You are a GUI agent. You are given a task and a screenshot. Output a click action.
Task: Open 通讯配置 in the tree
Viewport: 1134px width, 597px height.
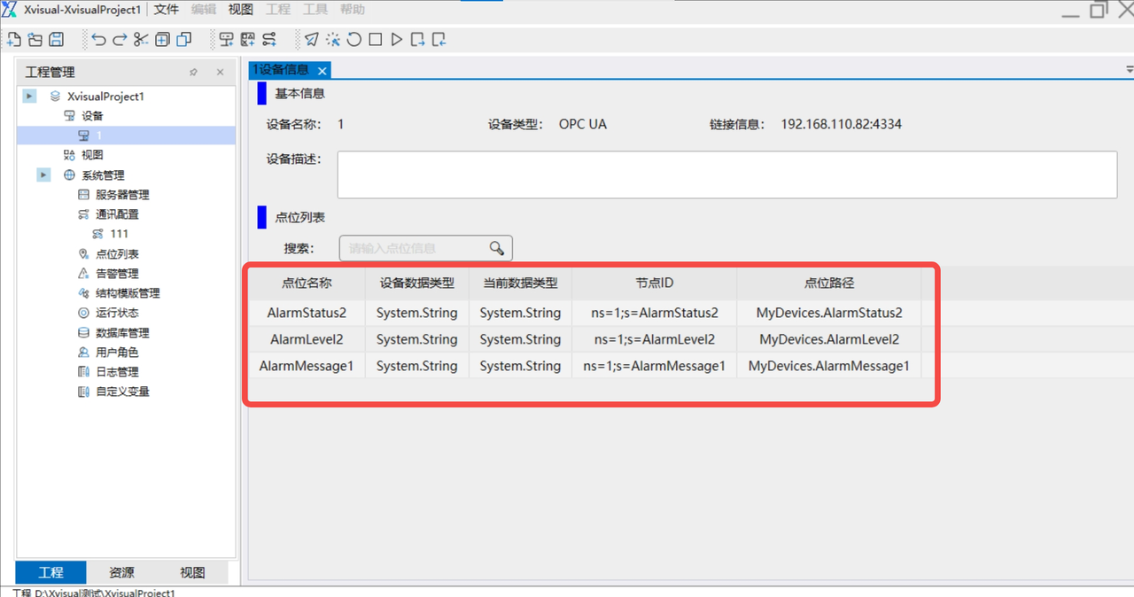(117, 214)
